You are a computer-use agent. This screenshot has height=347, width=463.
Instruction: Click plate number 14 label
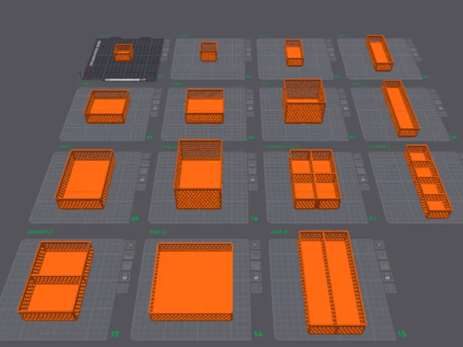tap(258, 334)
